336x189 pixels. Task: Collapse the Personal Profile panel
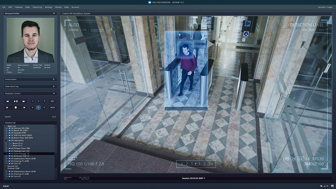[54, 14]
